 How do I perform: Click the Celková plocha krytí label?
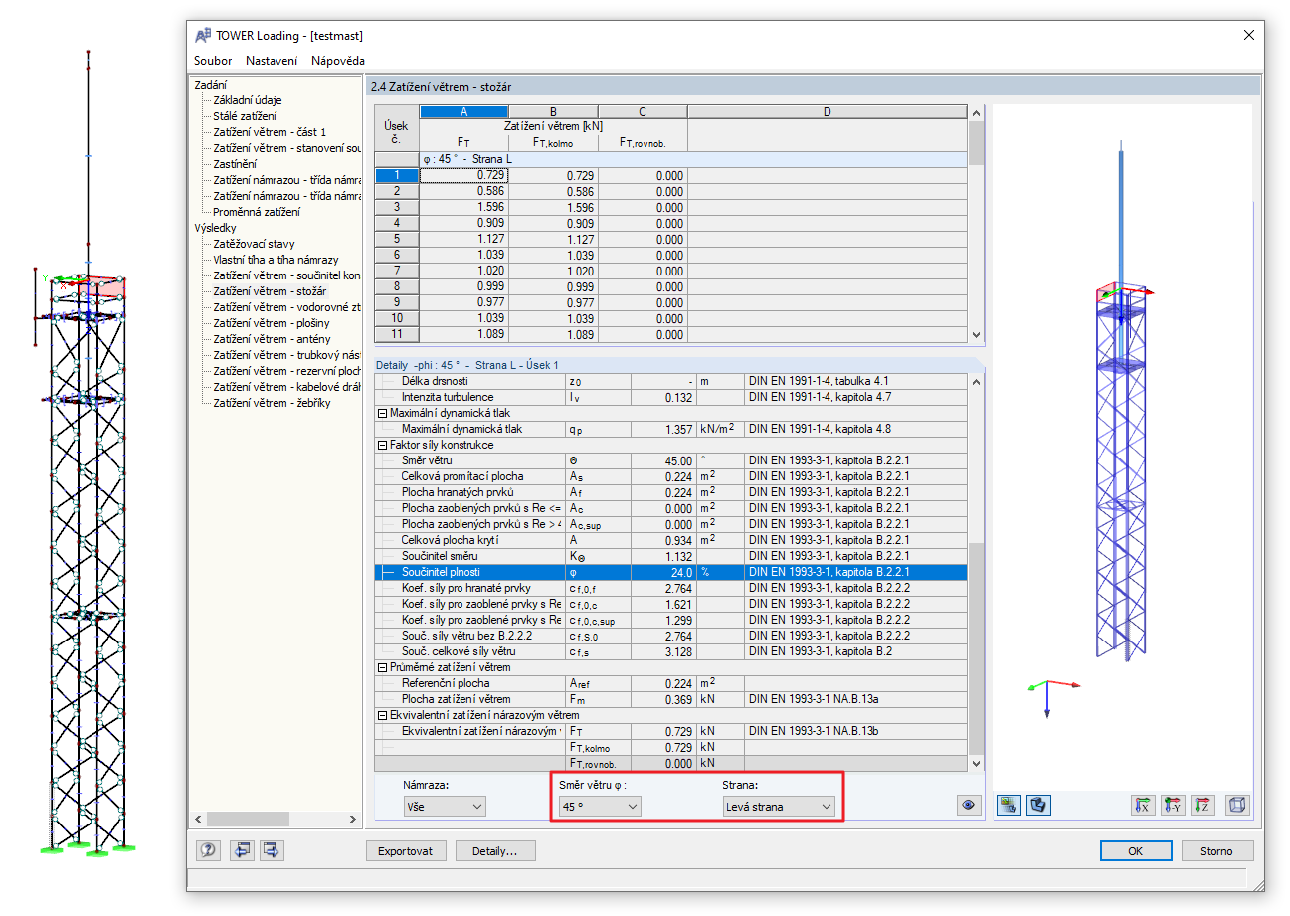point(450,540)
